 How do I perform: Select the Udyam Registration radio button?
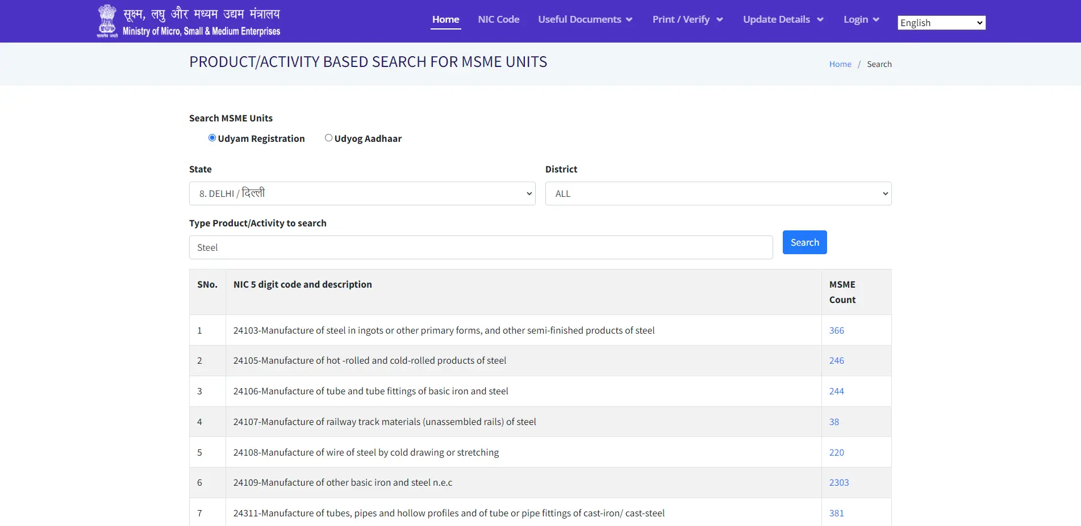click(x=212, y=138)
